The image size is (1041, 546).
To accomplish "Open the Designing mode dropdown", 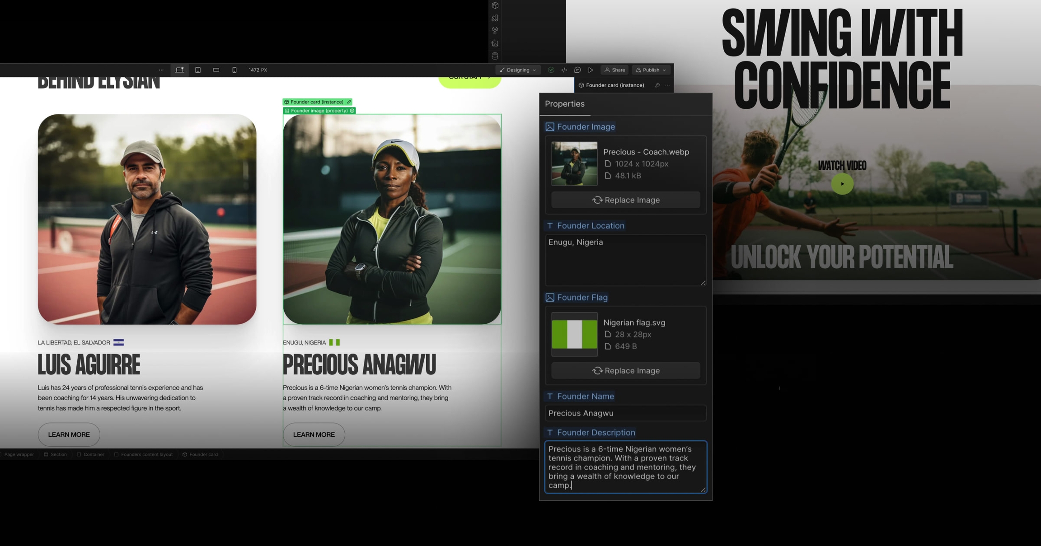I will tap(518, 70).
